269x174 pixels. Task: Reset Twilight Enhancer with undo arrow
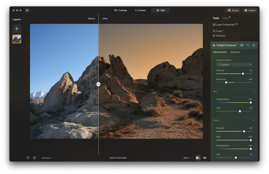click(248, 45)
